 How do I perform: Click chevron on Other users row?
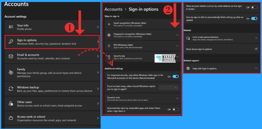point(98,103)
